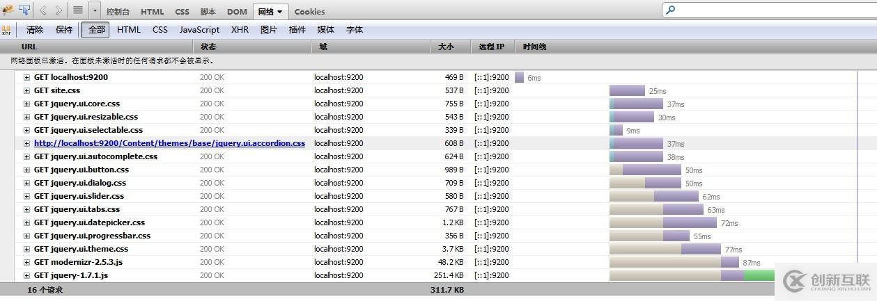Toggle the 保持 persist button

(x=64, y=30)
